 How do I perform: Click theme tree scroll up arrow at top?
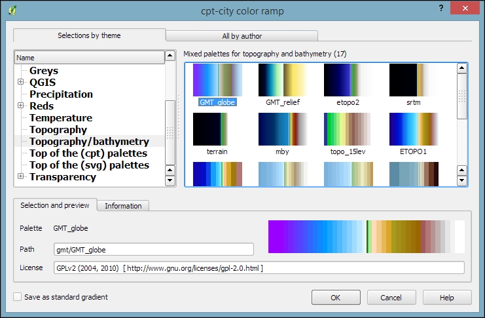[x=170, y=56]
